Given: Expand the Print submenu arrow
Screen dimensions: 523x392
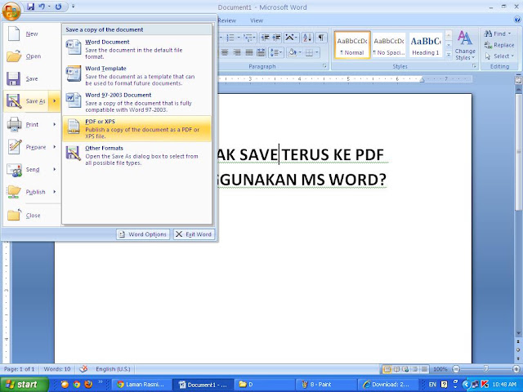Looking at the screenshot, I should click(x=55, y=124).
